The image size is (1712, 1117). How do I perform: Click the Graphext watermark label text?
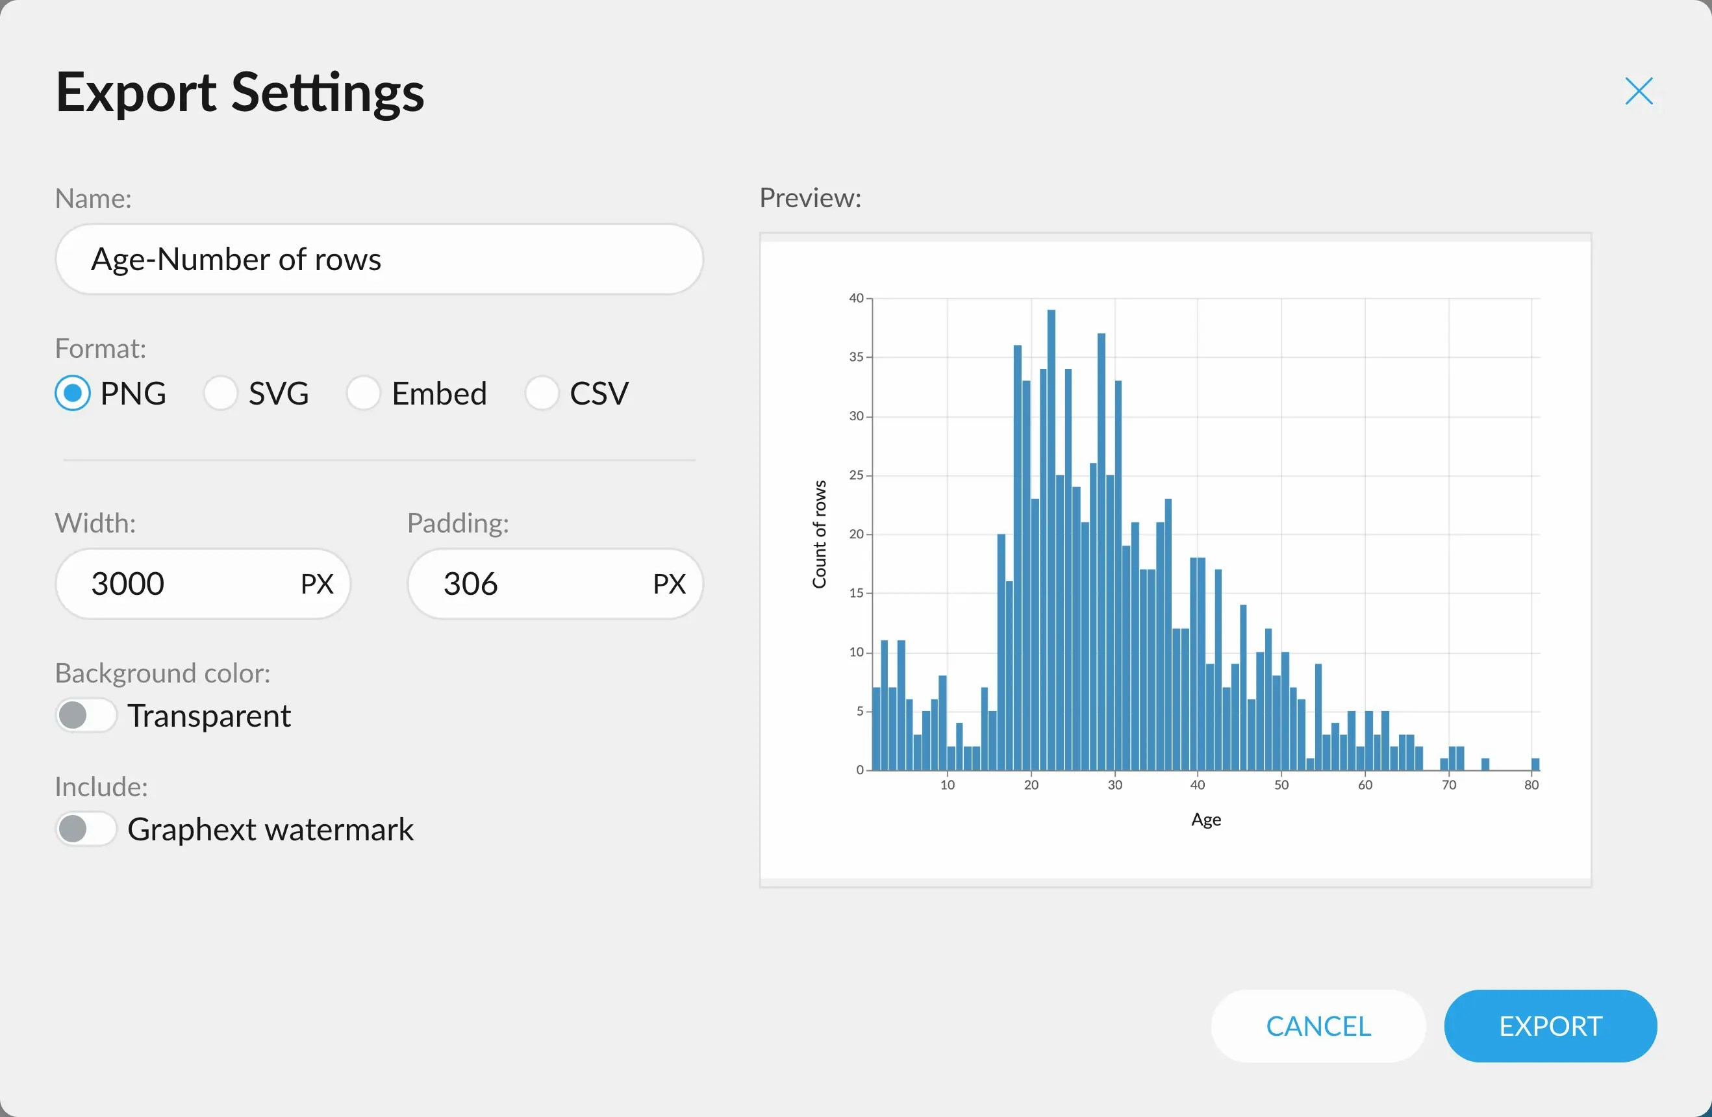point(270,829)
